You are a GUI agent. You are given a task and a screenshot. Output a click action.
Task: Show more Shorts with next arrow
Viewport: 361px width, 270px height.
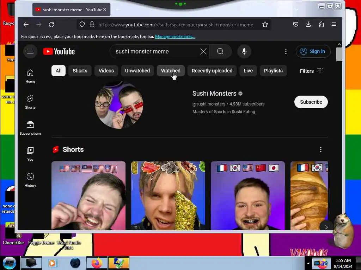326,227
